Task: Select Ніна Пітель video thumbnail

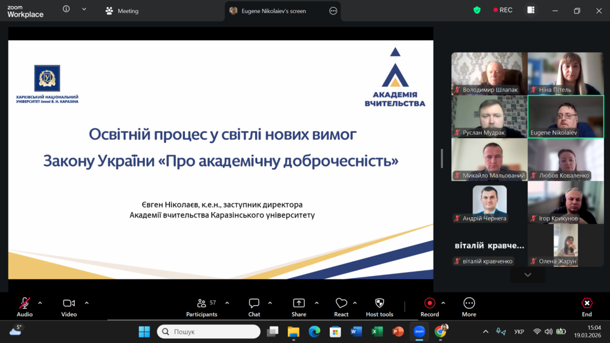Action: [x=565, y=74]
